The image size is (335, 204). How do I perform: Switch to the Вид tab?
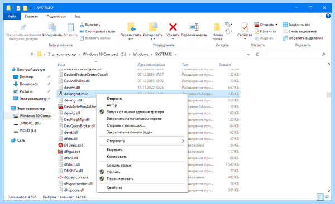[x=78, y=16]
